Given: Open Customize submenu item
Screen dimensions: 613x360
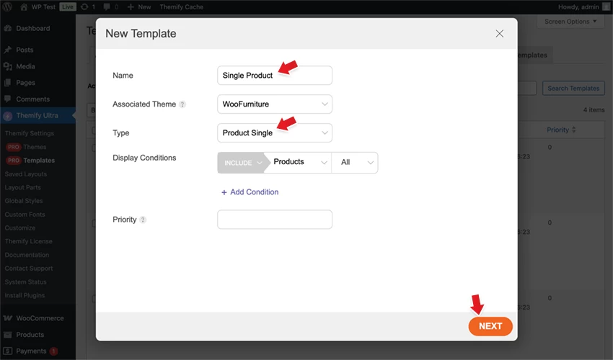Looking at the screenshot, I should coord(20,228).
